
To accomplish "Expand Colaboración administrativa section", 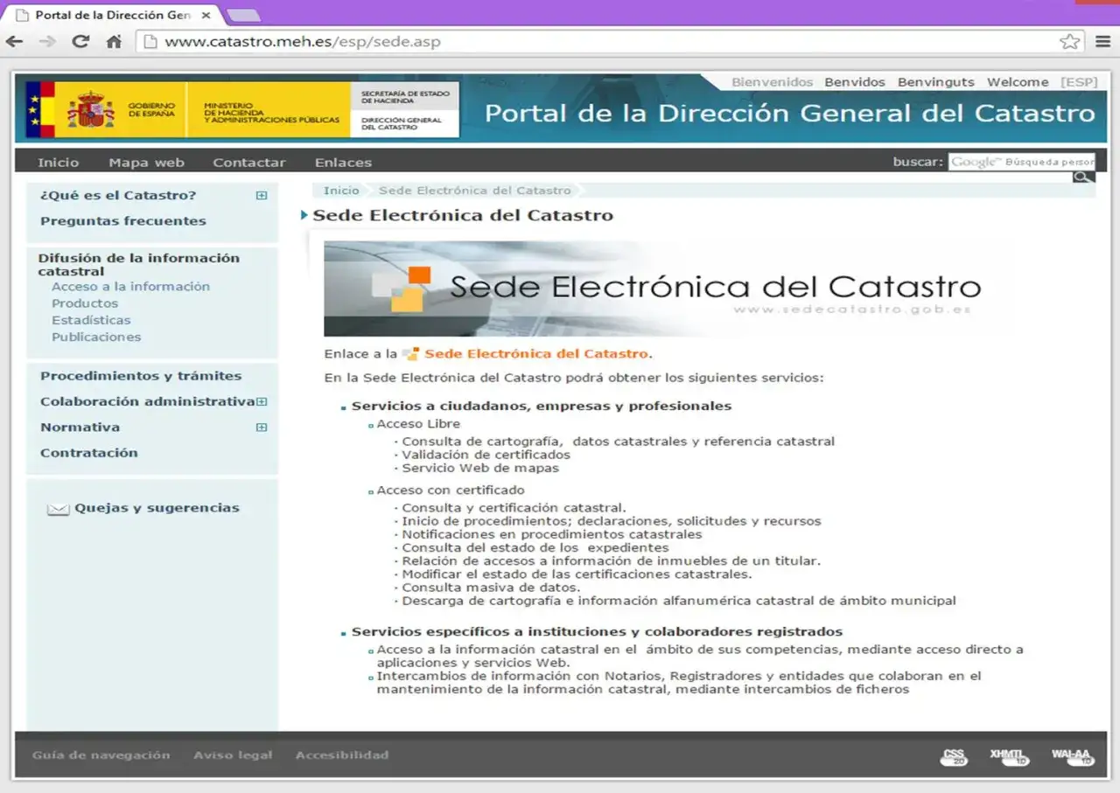I will point(261,402).
